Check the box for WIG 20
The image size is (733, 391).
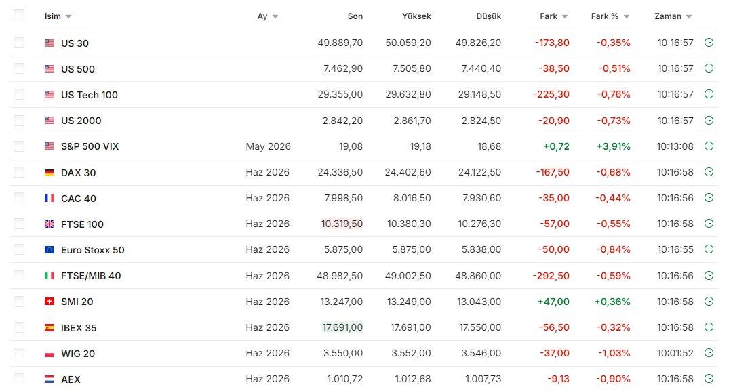pyautogui.click(x=19, y=353)
